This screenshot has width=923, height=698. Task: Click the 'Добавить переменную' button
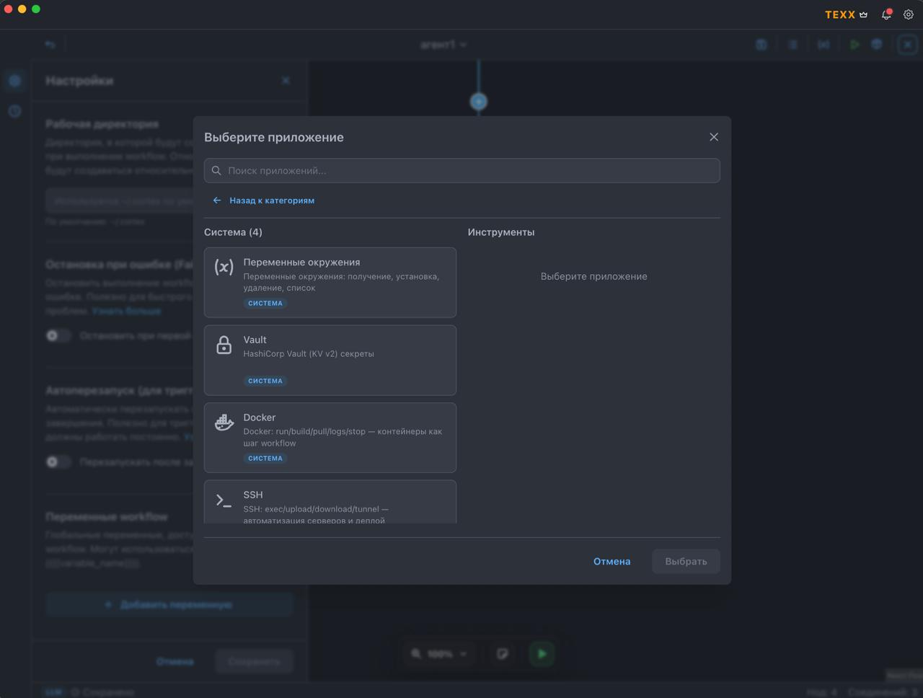click(x=169, y=604)
